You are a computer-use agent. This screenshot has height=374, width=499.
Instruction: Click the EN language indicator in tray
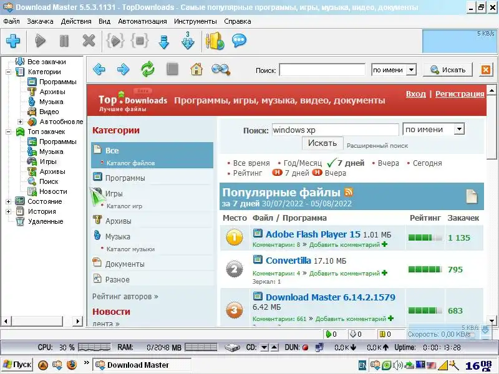(362, 365)
